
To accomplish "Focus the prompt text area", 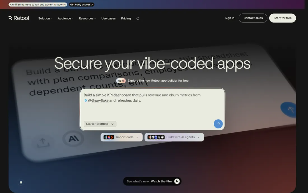I will (x=152, y=104).
